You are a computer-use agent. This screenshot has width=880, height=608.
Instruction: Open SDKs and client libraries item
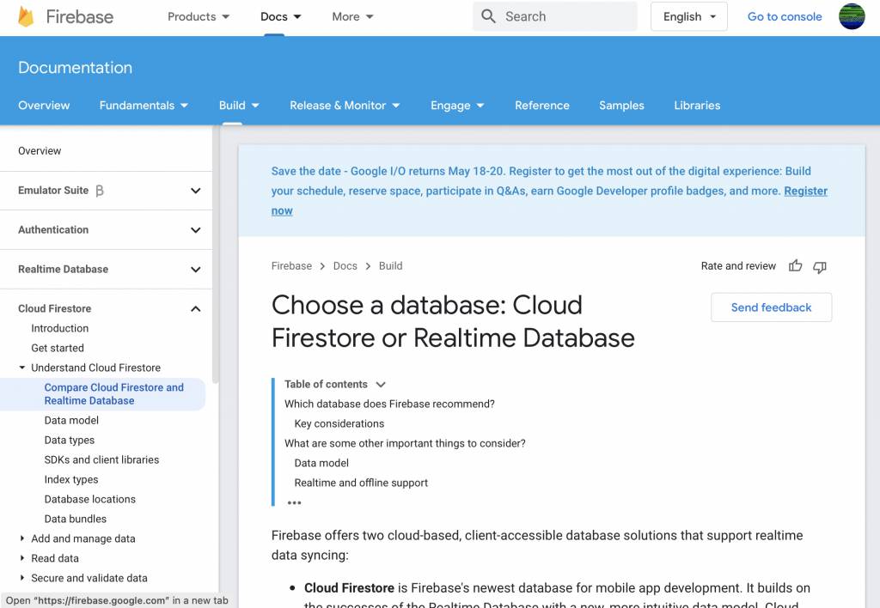click(101, 459)
